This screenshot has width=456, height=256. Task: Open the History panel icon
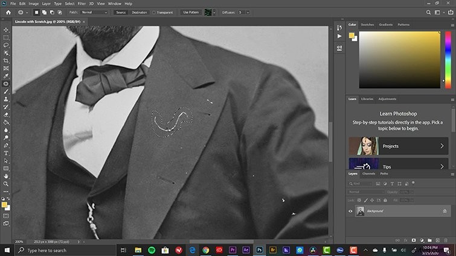[x=339, y=28]
